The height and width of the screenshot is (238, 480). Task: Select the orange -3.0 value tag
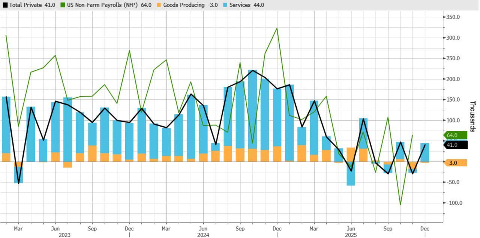455,163
